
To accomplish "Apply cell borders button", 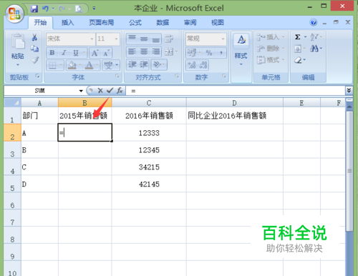I will tap(52, 65).
